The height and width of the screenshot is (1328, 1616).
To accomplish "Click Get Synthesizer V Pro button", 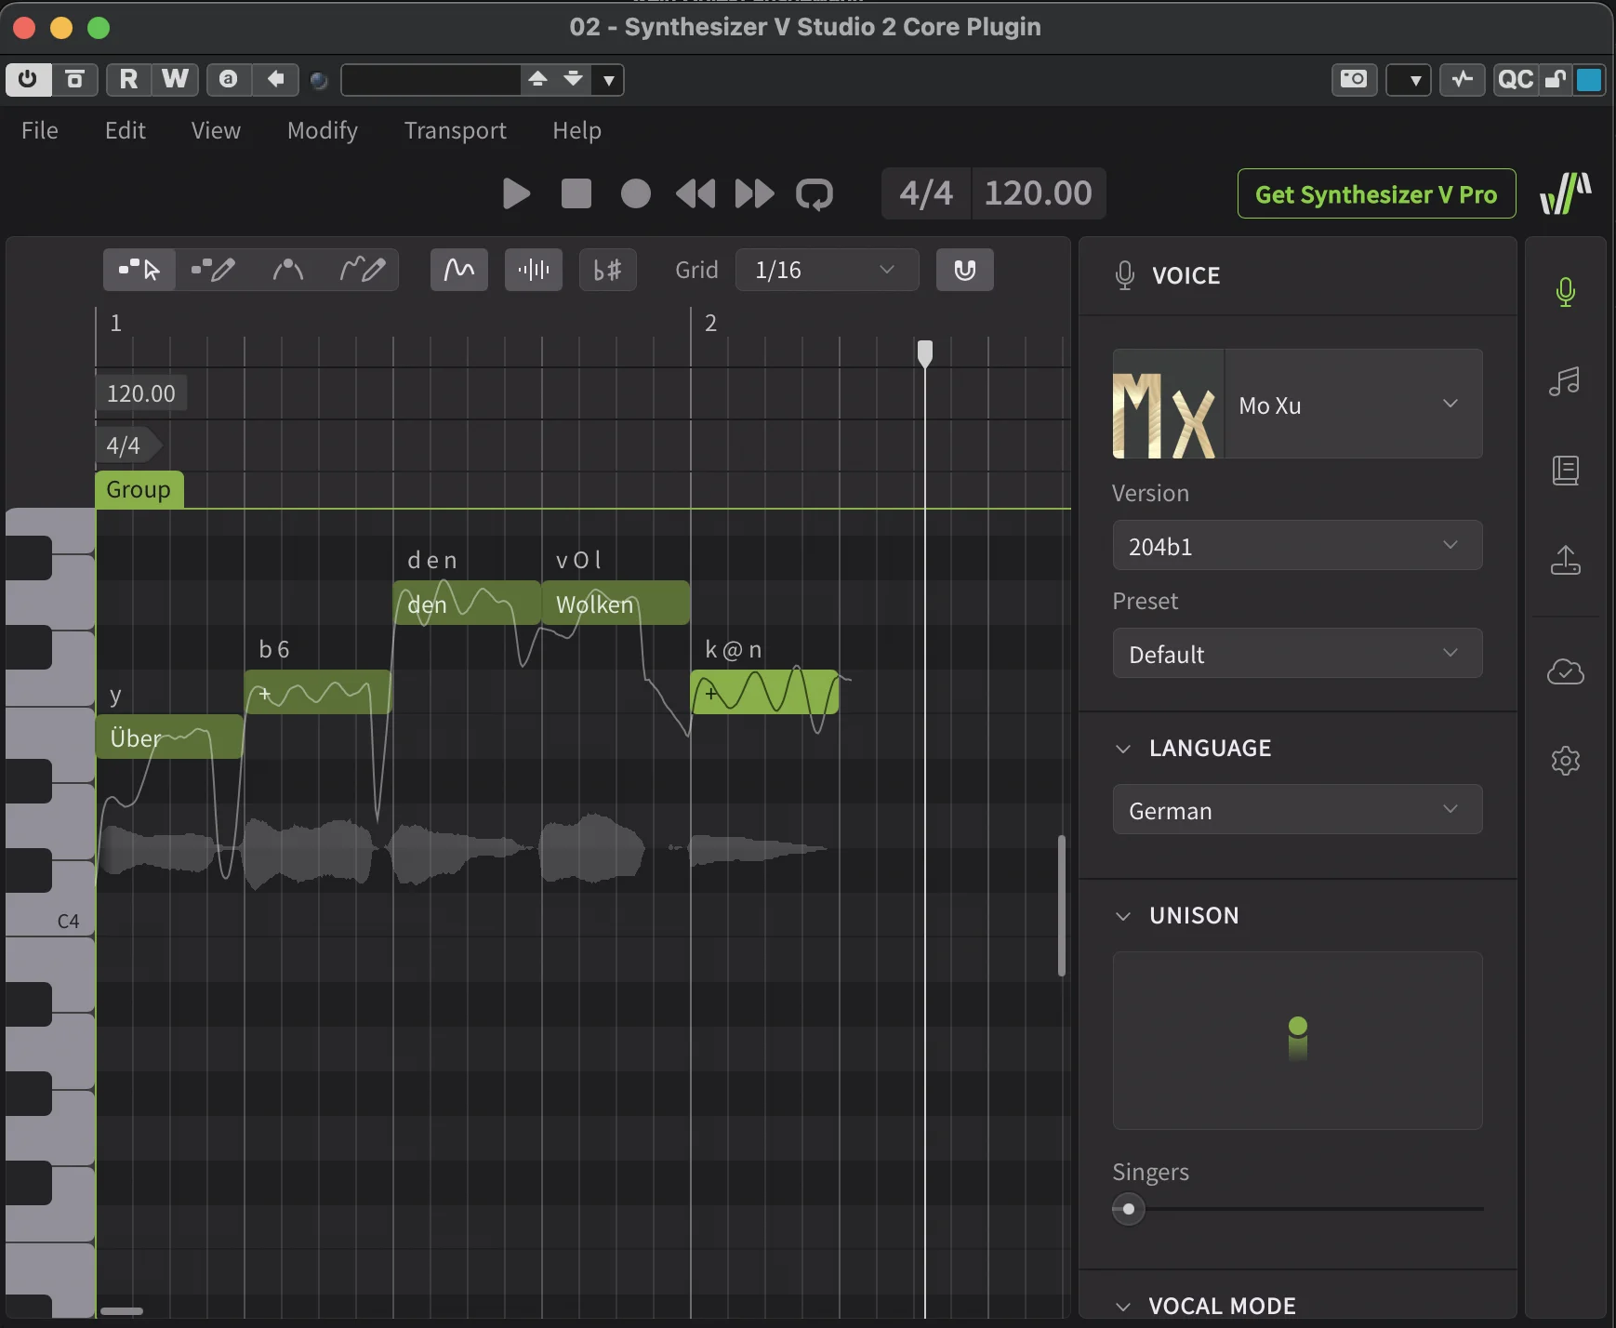I will coord(1376,193).
